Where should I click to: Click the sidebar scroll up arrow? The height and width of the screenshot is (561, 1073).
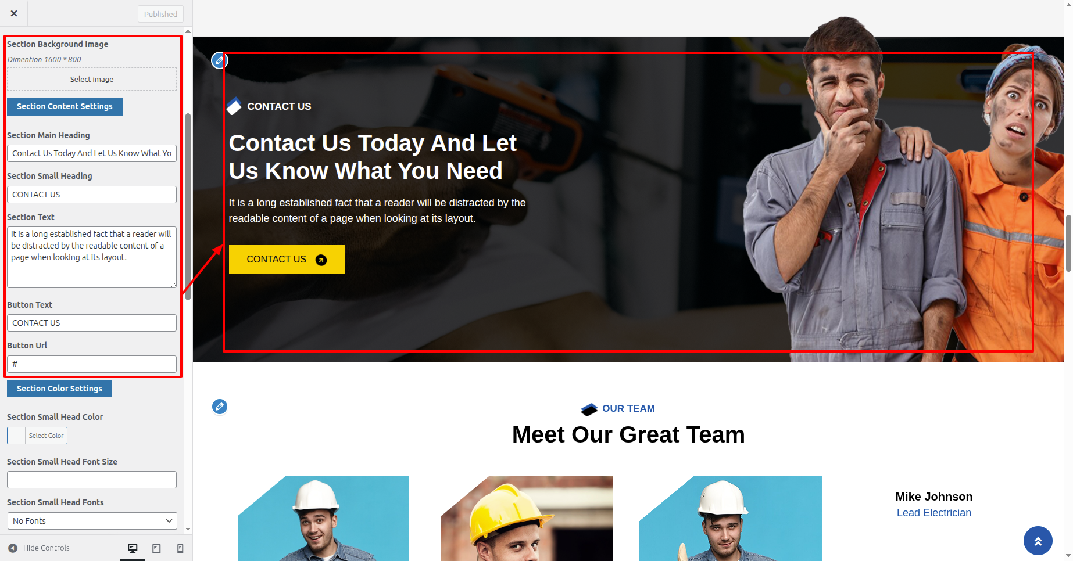(x=188, y=31)
